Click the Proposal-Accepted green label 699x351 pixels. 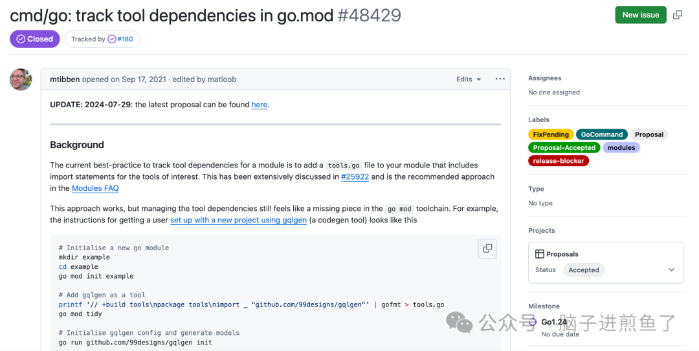pyautogui.click(x=564, y=147)
